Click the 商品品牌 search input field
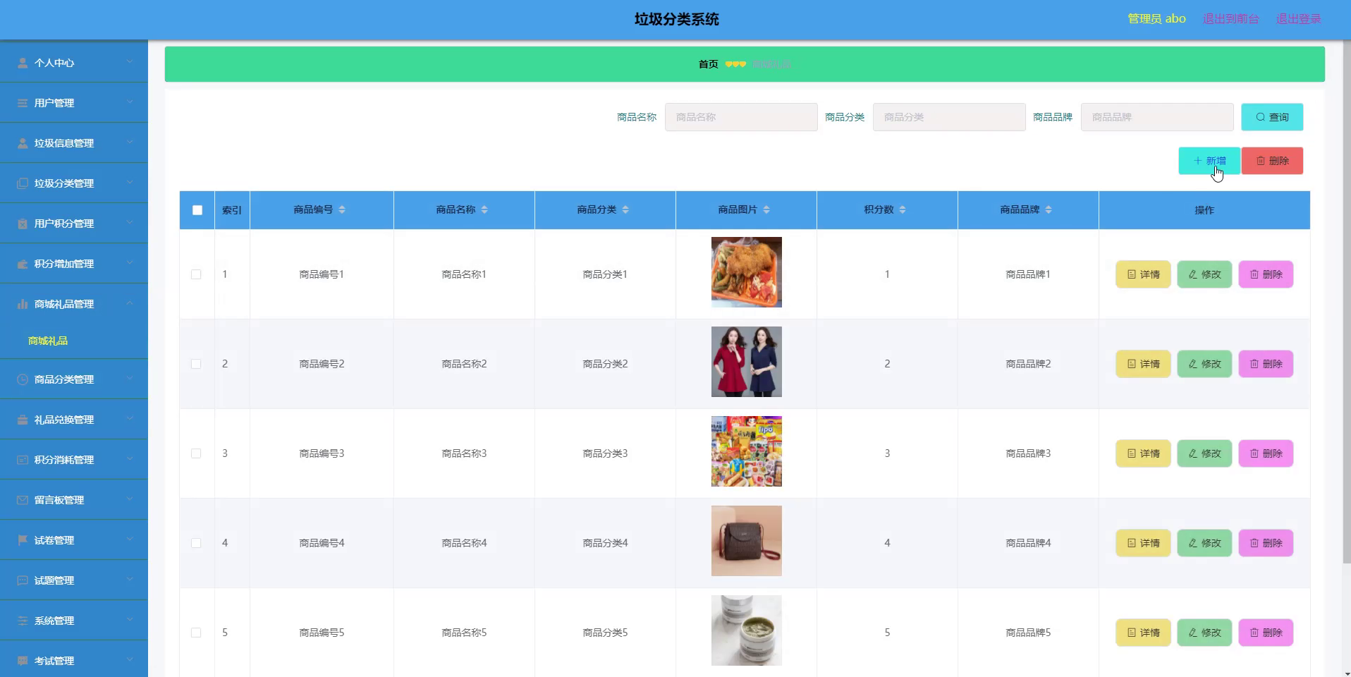This screenshot has height=677, width=1351. click(x=1157, y=117)
